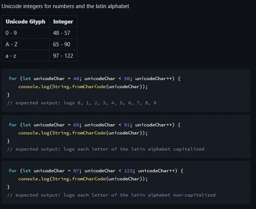Select the Integer column header
The image size is (256, 209).
pos(63,21)
